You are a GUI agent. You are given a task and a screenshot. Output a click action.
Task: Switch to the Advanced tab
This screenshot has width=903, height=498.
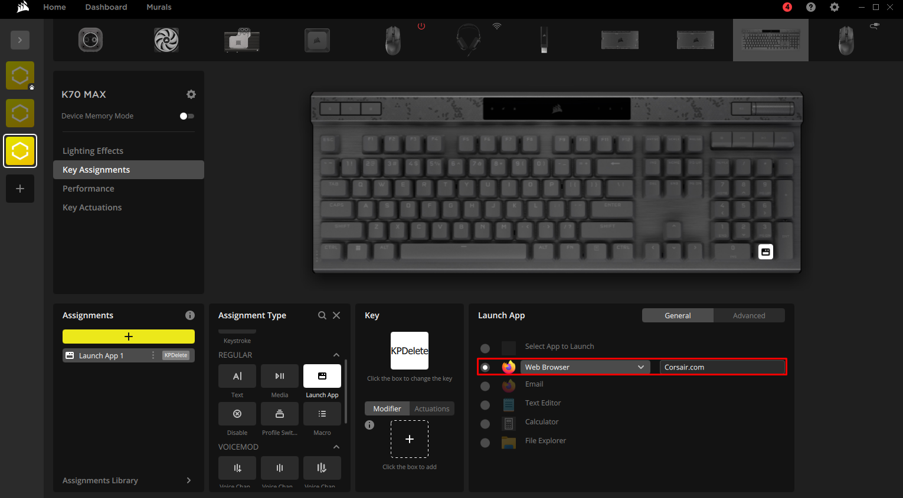(x=748, y=315)
